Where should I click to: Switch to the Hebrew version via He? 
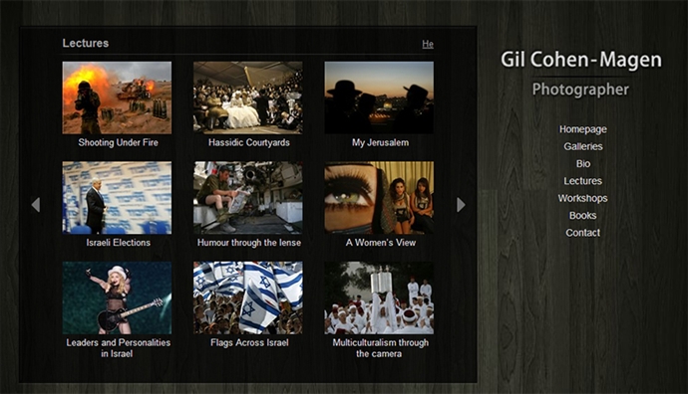coord(428,44)
